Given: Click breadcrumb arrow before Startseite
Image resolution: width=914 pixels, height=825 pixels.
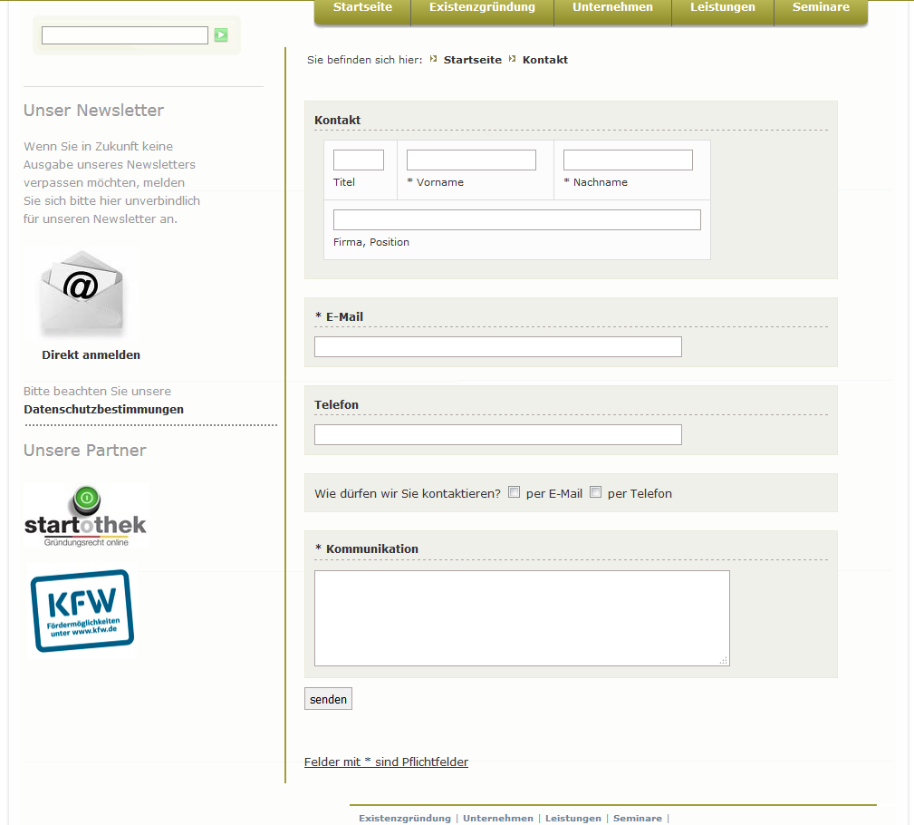Looking at the screenshot, I should [433, 59].
